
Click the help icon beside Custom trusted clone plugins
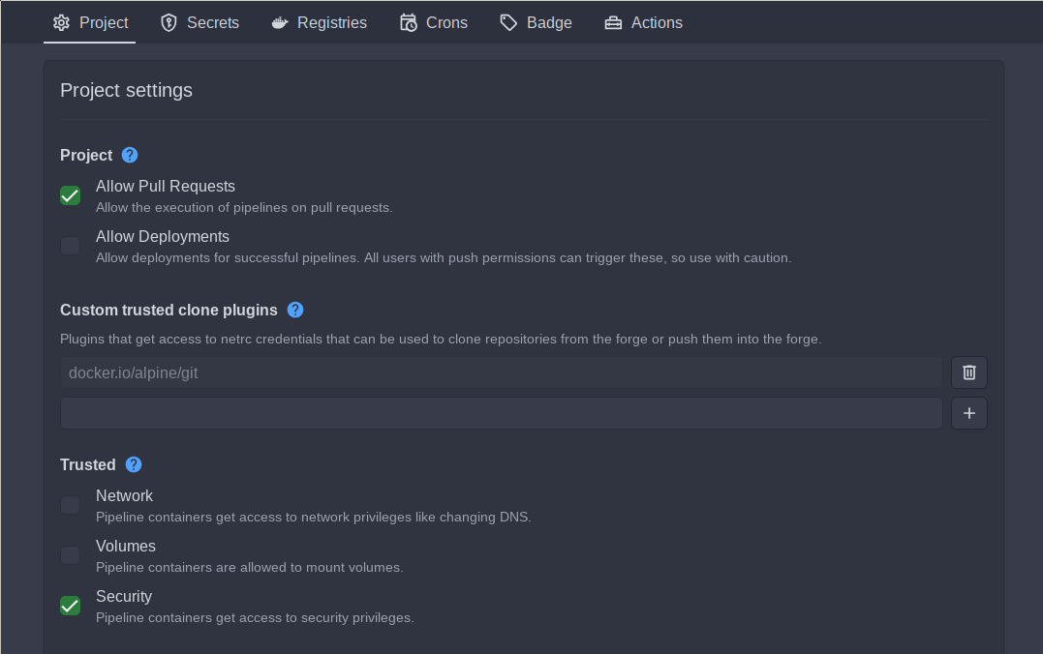pos(294,310)
